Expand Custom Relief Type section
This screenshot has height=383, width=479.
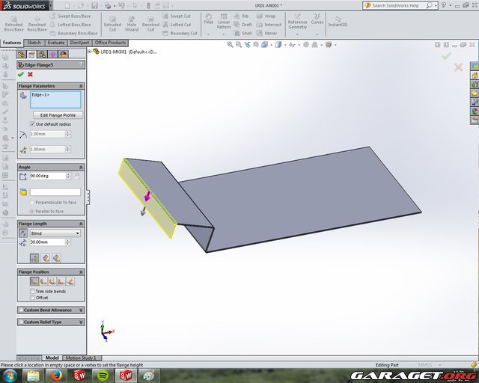tap(51, 322)
